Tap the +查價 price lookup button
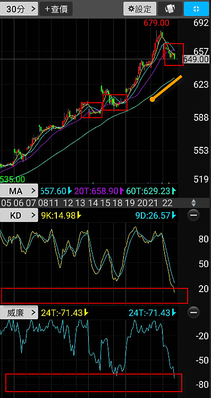 [56, 9]
